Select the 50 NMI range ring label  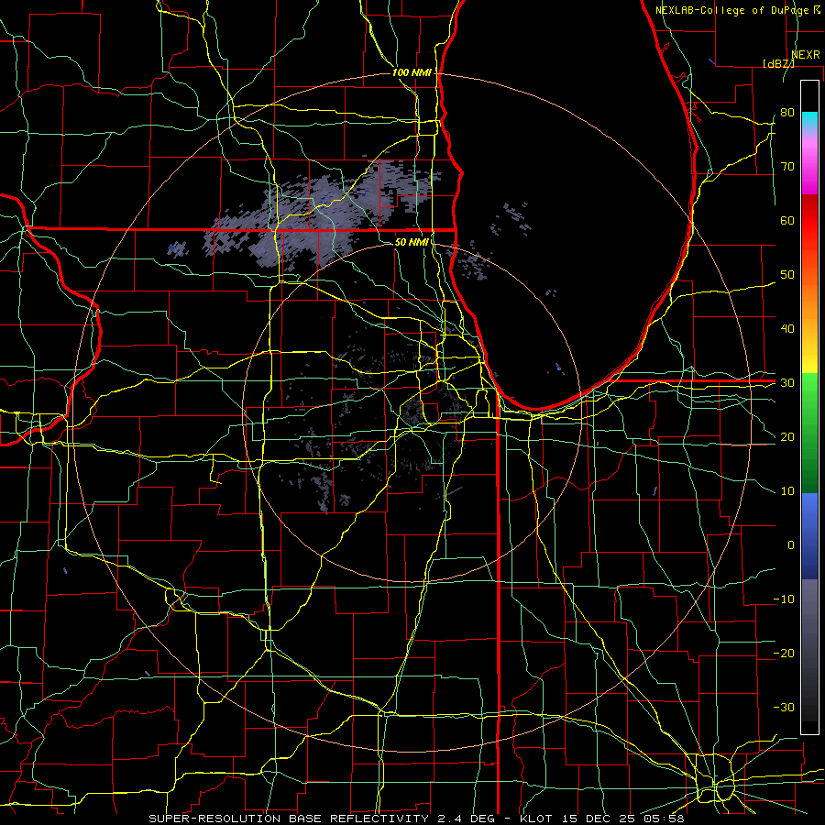tap(412, 242)
